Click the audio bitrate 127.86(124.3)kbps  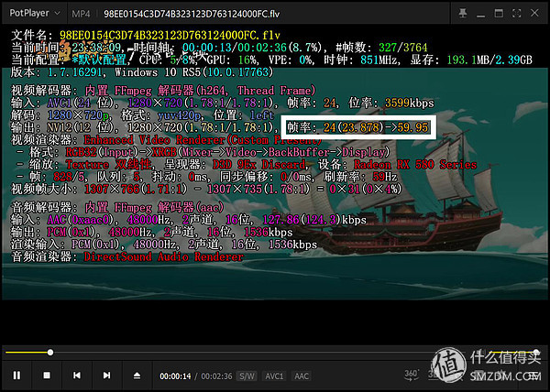point(315,220)
